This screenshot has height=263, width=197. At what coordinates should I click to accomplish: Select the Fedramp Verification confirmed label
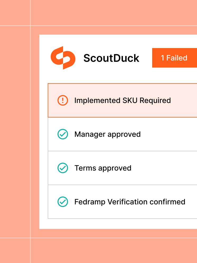click(130, 202)
